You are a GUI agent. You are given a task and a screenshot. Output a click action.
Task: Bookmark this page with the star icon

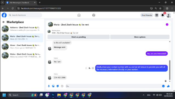160,9
